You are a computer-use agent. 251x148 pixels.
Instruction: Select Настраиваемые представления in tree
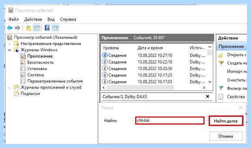[x=51, y=44]
